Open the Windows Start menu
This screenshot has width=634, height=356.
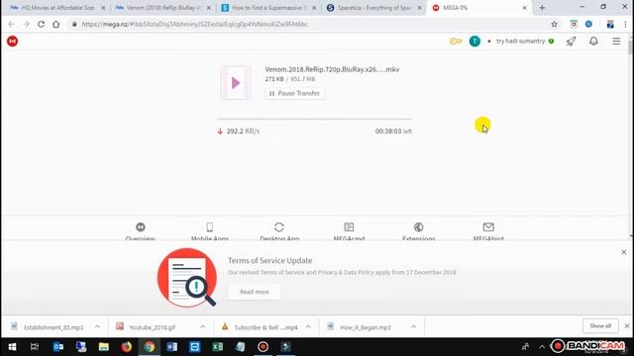12,347
